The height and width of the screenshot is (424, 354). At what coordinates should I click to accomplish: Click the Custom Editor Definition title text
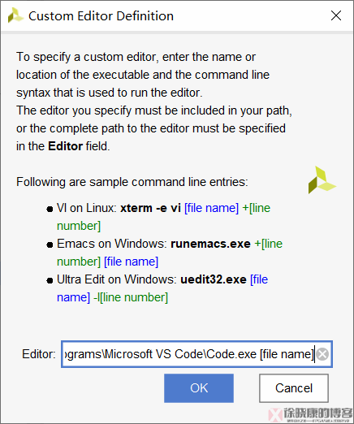point(101,16)
